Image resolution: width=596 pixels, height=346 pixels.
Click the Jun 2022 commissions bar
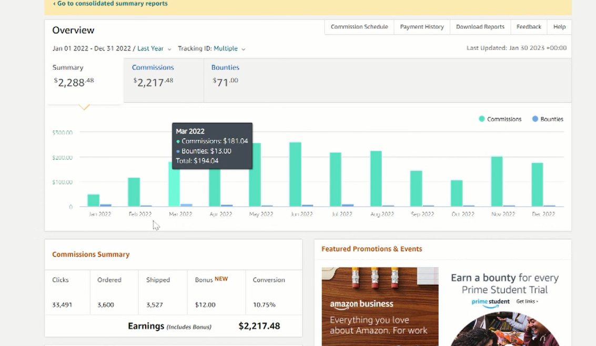tap(295, 175)
